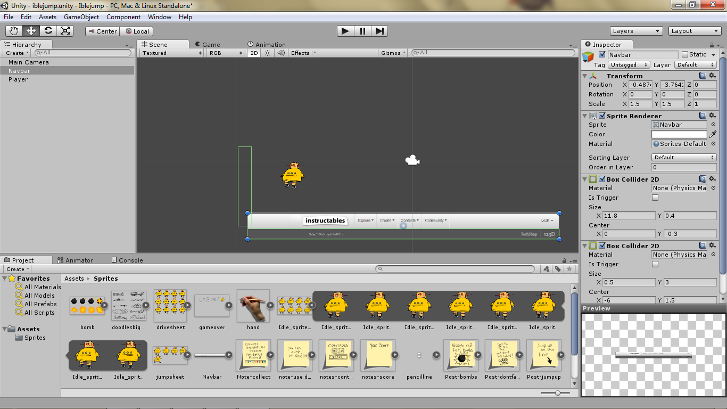Pause the game playback

(x=362, y=31)
